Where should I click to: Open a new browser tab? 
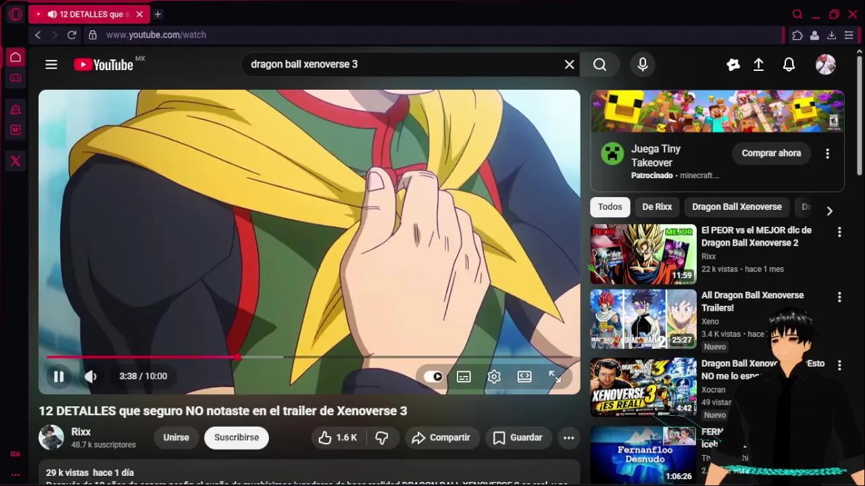[157, 14]
